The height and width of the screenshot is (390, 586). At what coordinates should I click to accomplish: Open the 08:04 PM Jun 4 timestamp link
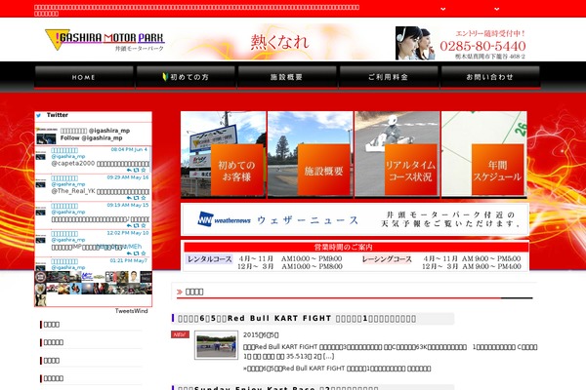click(x=129, y=149)
